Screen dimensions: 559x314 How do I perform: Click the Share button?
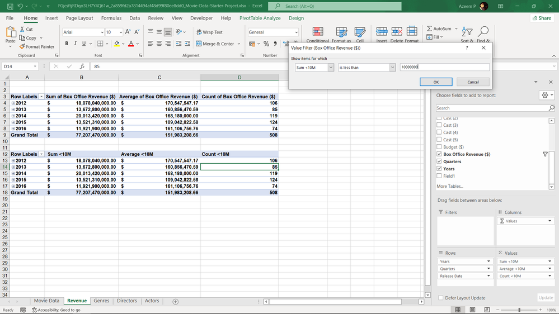pyautogui.click(x=542, y=18)
